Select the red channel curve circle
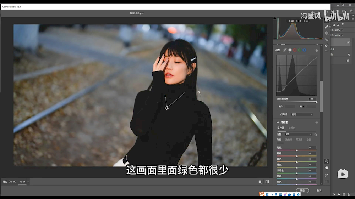 pyautogui.click(x=295, y=50)
